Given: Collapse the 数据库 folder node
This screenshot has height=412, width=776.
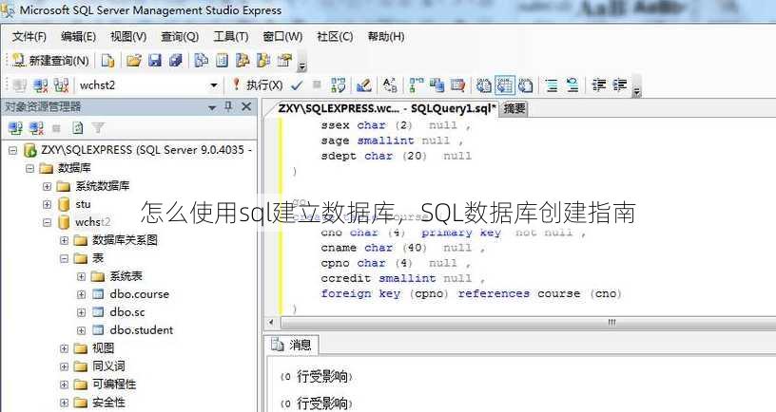Looking at the screenshot, I should (29, 168).
